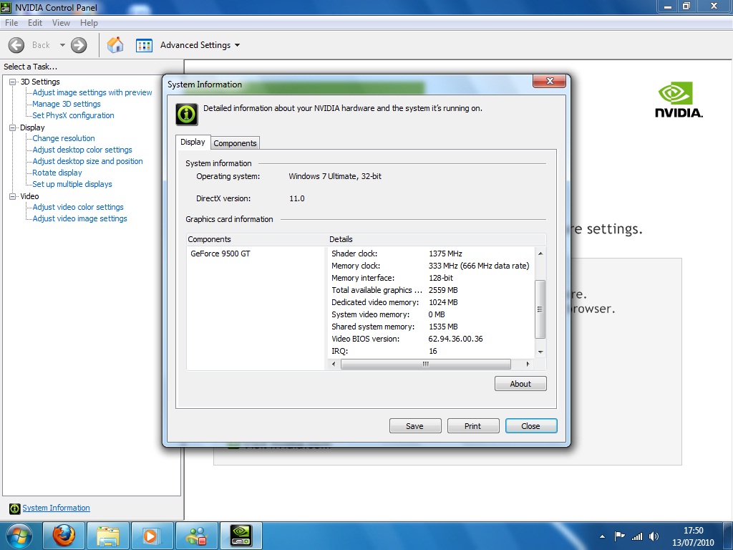Open Adjust video image settings
Screen dimensions: 733x550
[x=79, y=219]
